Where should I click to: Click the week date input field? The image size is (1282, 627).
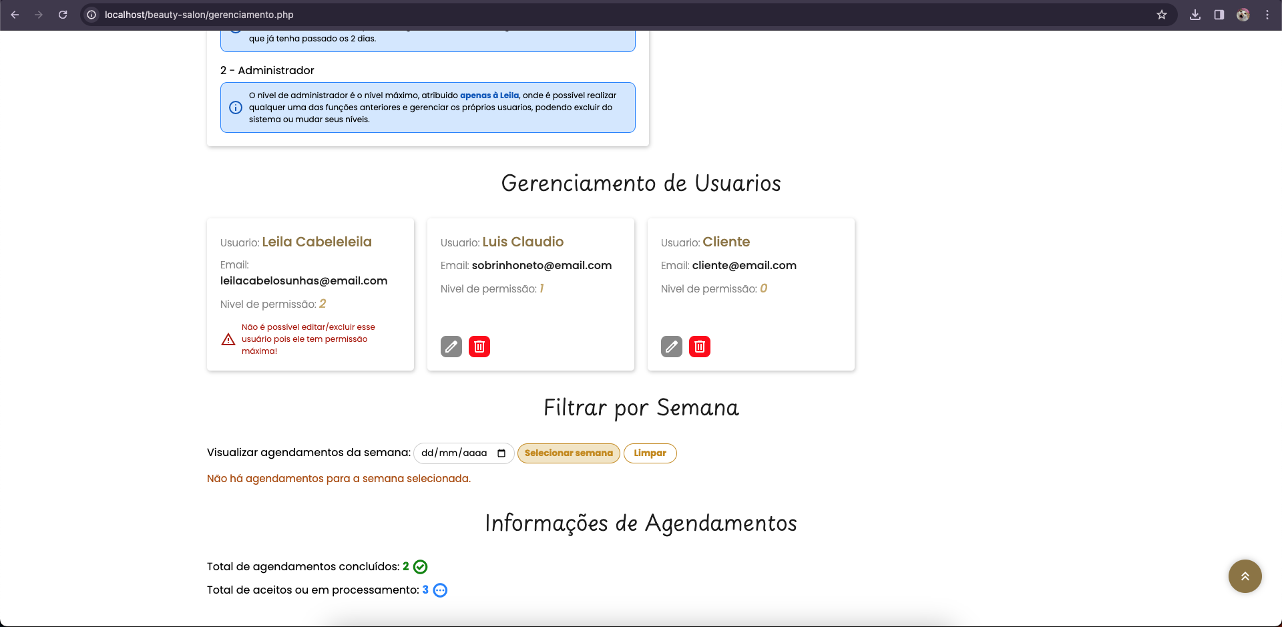[464, 453]
